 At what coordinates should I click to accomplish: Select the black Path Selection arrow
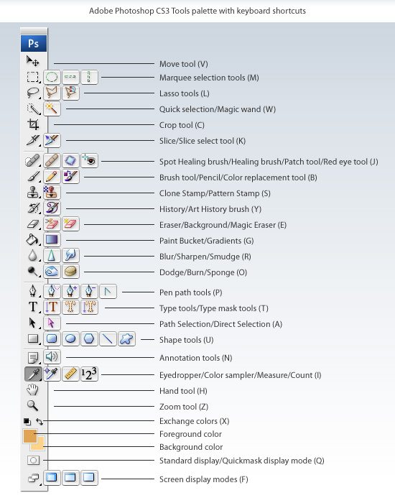click(32, 323)
